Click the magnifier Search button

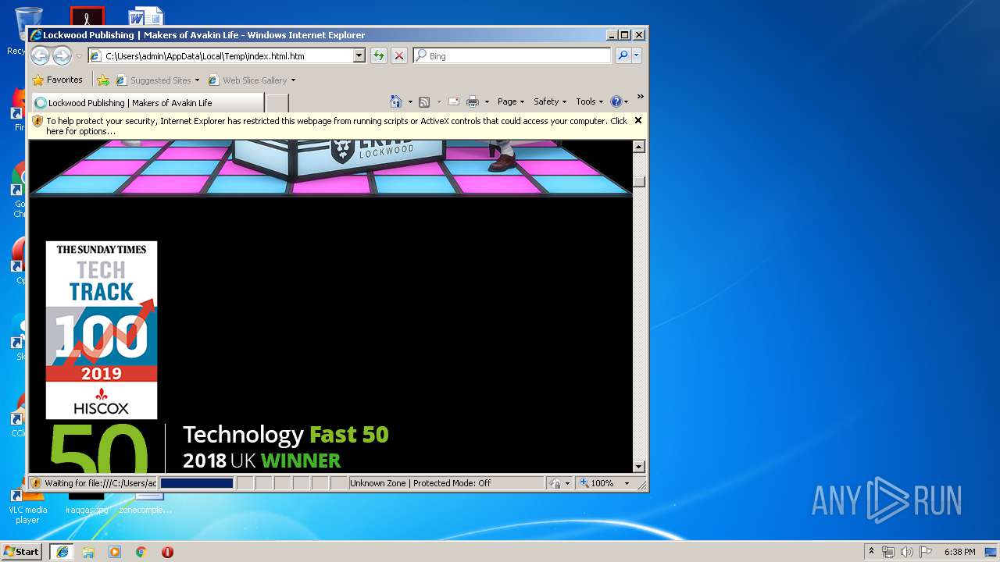[623, 55]
